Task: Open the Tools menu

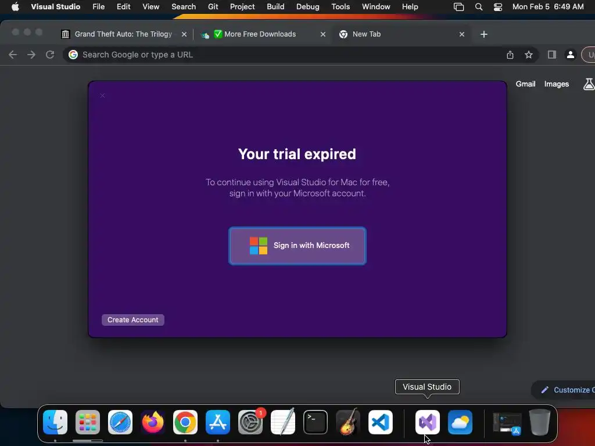Action: pyautogui.click(x=340, y=7)
